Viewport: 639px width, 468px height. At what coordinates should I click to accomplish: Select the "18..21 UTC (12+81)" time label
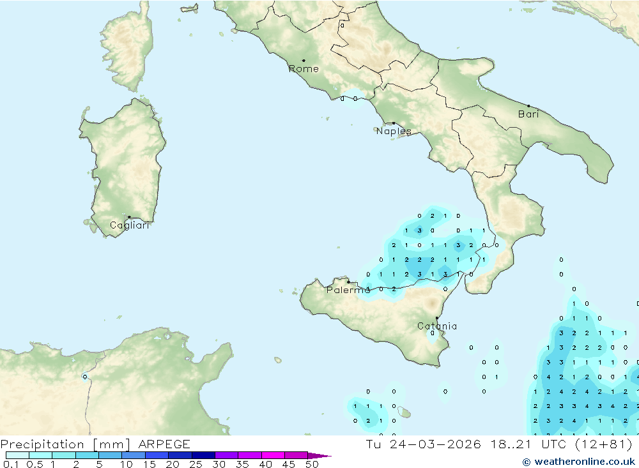pos(560,444)
